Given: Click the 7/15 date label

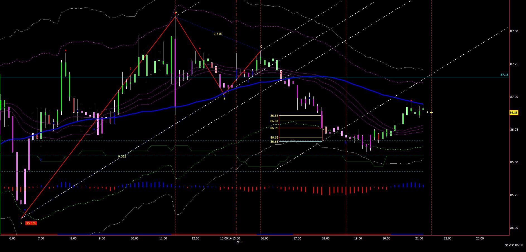Looking at the screenshot, I should click(239, 242).
